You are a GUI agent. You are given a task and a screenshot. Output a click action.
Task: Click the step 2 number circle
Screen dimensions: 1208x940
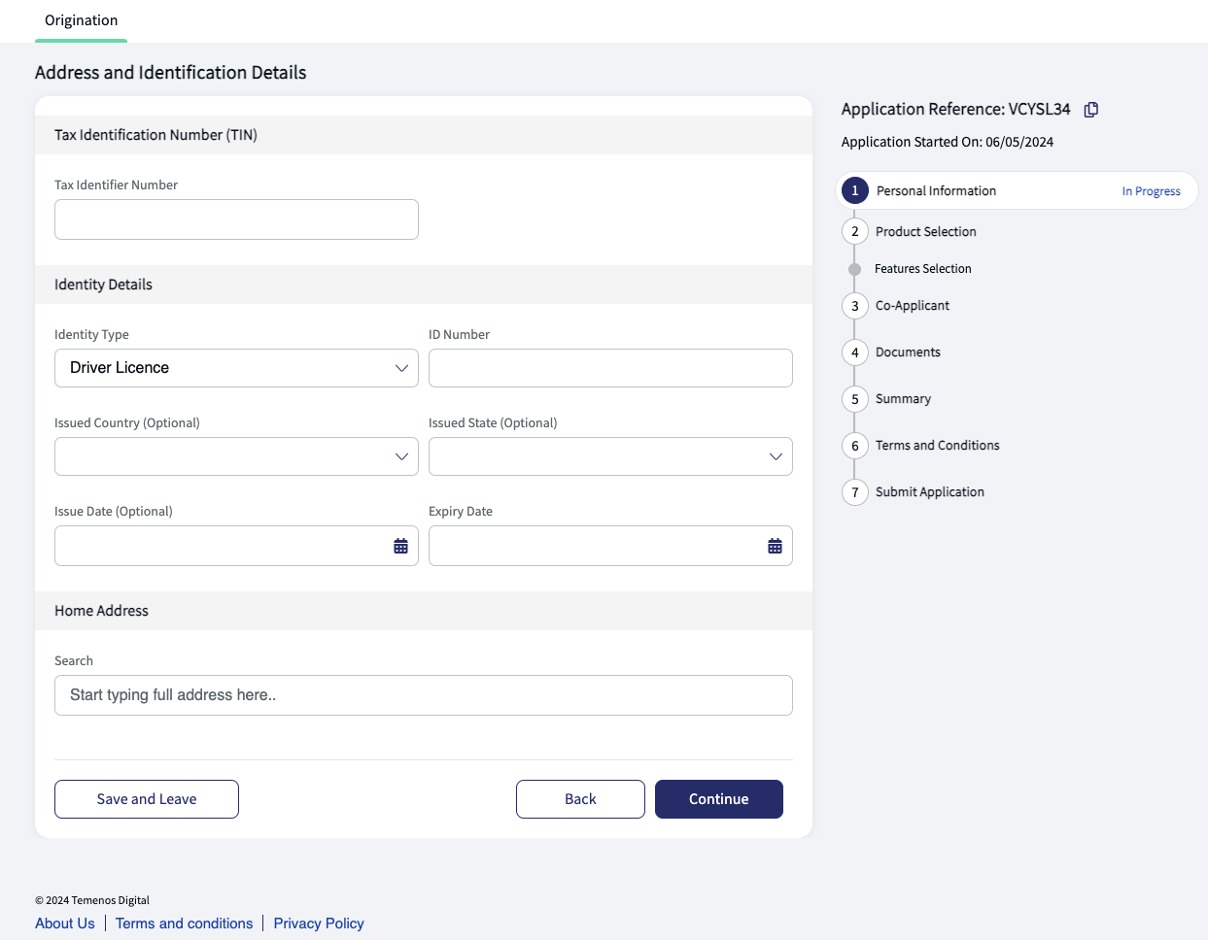855,231
